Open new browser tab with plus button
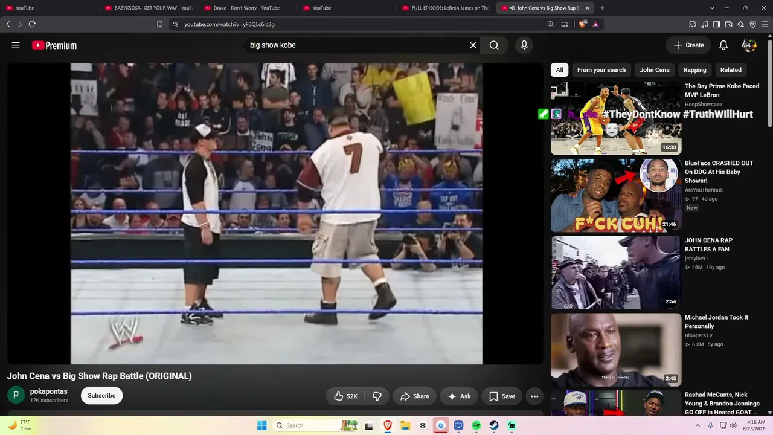Viewport: 773px width, 435px height. (602, 8)
